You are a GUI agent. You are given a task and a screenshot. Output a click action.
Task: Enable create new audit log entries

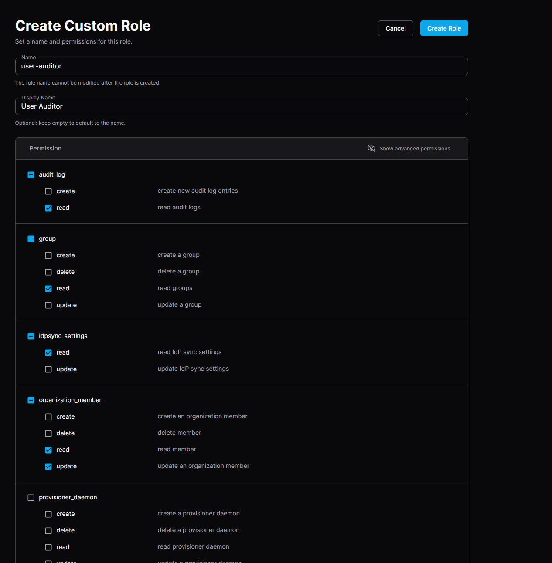[x=48, y=191]
